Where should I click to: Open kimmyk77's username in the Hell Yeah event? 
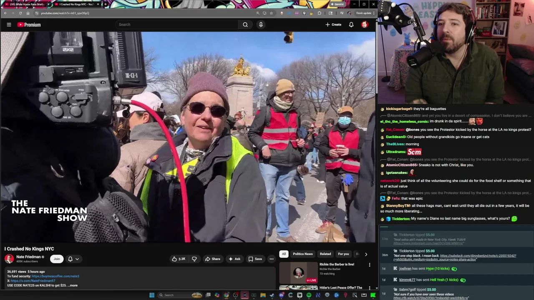[407, 280]
